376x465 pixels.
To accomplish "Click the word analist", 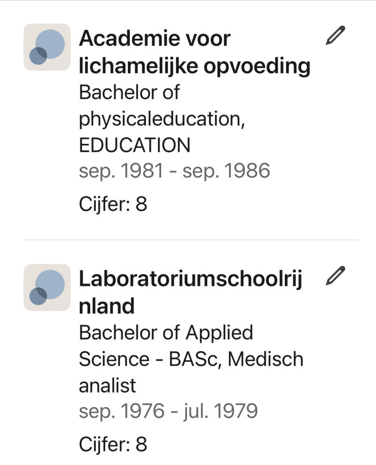I will pyautogui.click(x=107, y=386).
